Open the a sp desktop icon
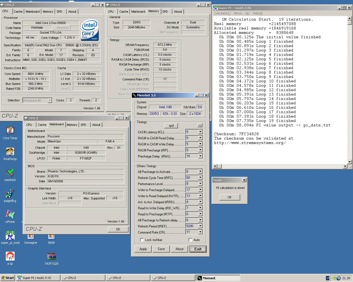353x282 pixels. point(10,257)
